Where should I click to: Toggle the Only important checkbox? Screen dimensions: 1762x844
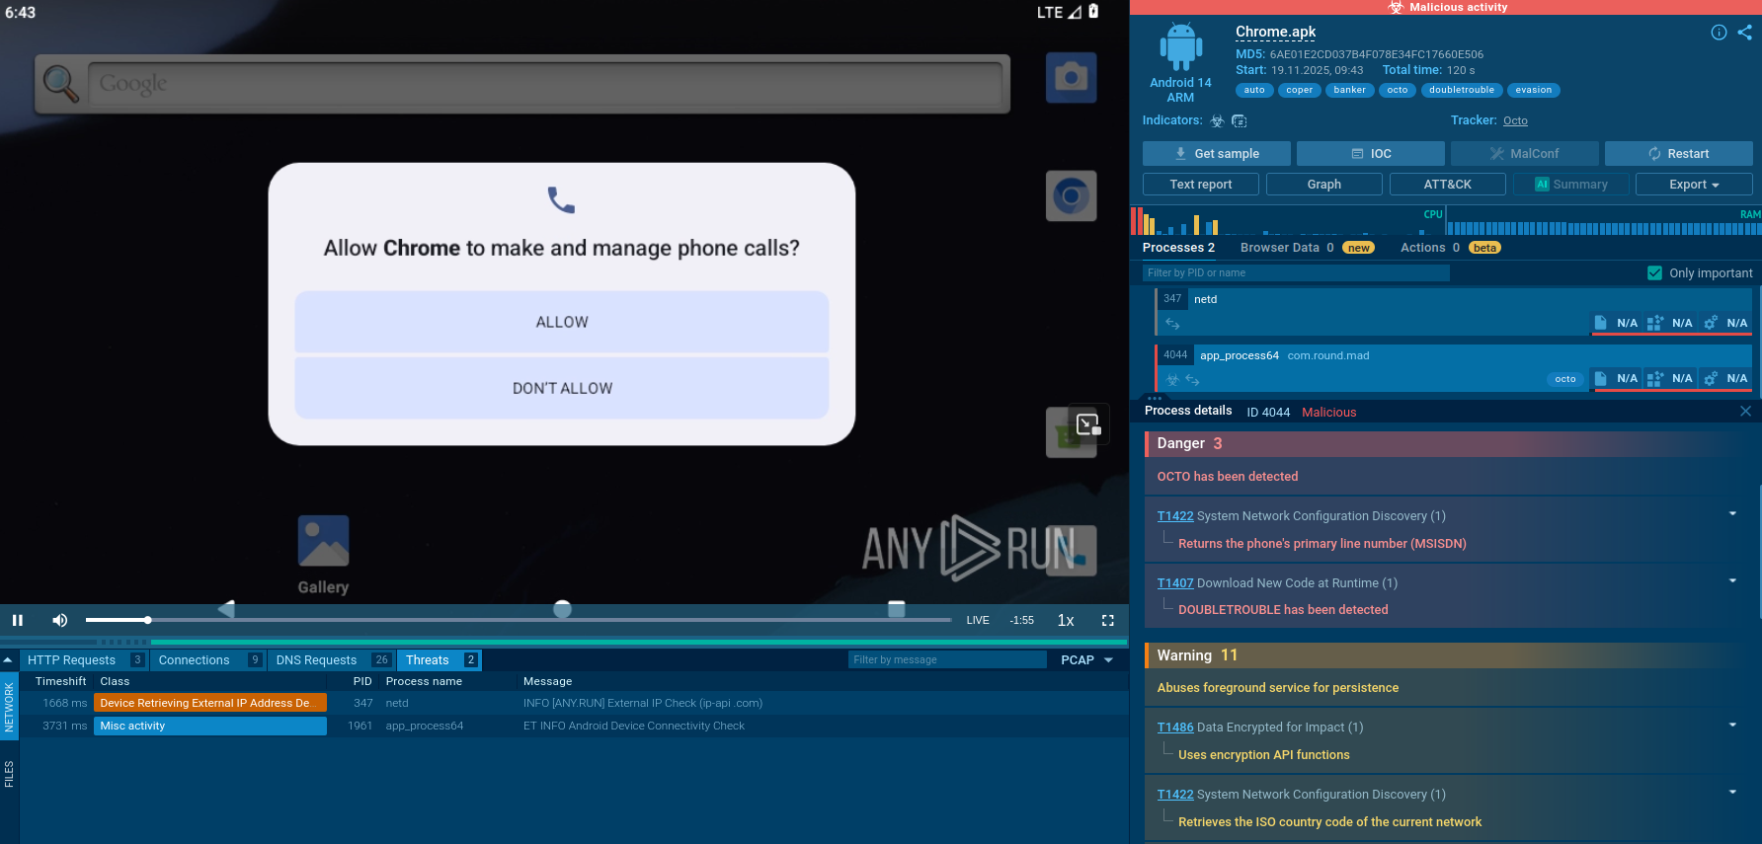click(x=1654, y=273)
